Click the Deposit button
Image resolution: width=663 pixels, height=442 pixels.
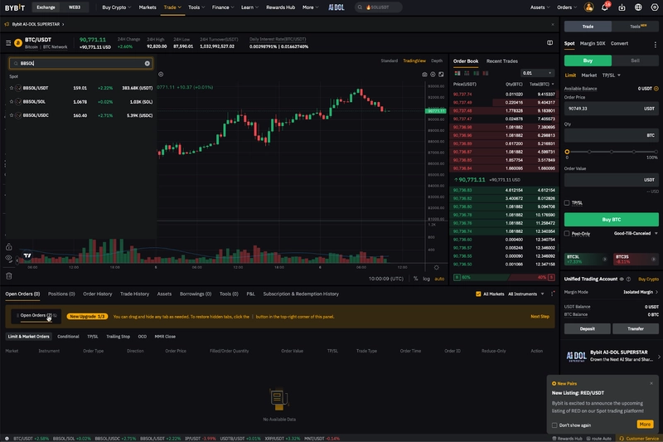587,328
